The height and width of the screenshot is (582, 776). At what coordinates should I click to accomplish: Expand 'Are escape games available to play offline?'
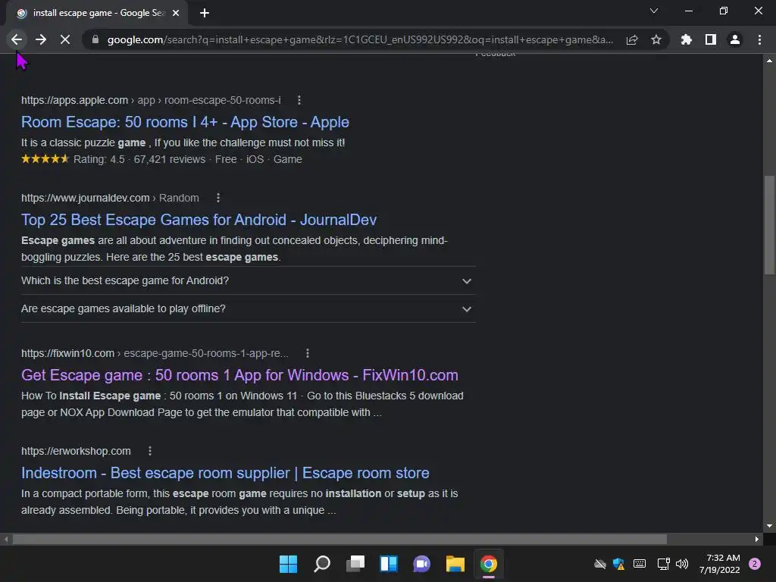[249, 309]
